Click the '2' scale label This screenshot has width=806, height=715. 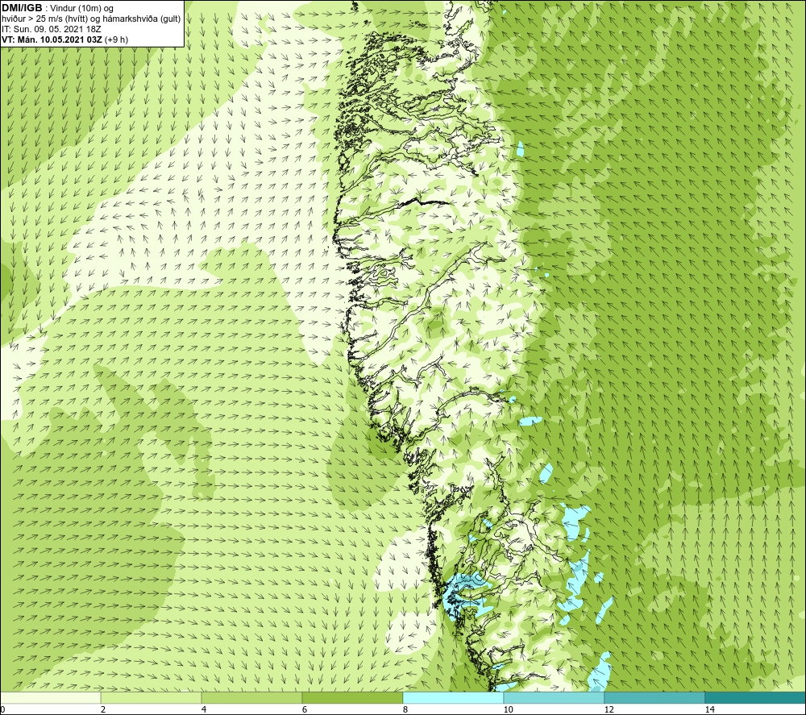click(103, 709)
